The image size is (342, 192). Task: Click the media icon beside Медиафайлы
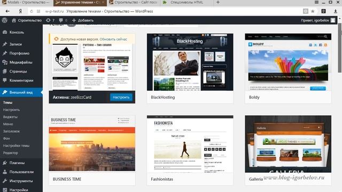pyautogui.click(x=5, y=62)
